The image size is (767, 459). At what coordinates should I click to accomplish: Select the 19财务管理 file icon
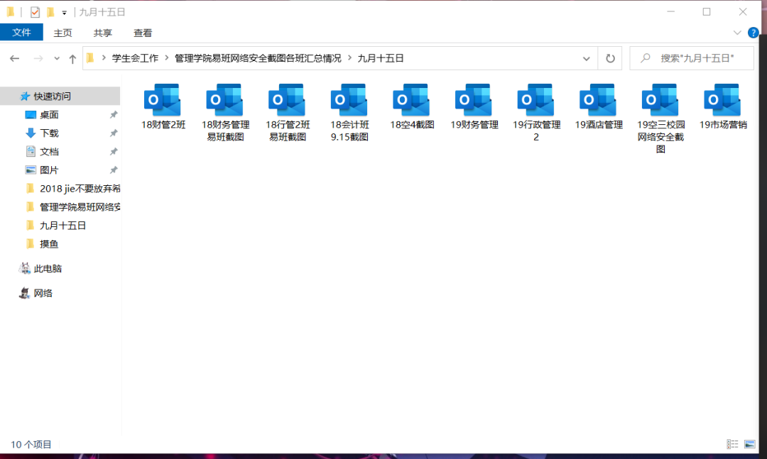tap(474, 101)
